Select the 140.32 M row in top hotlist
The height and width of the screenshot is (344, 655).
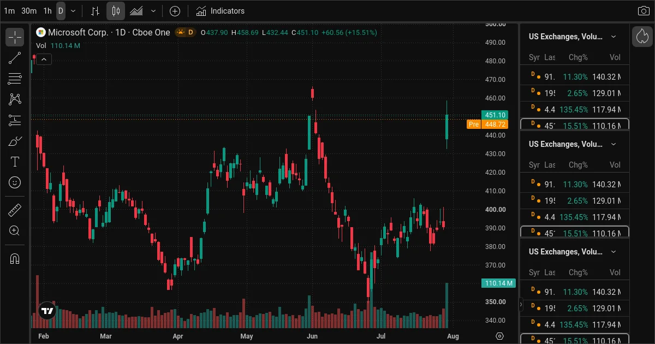click(575, 77)
